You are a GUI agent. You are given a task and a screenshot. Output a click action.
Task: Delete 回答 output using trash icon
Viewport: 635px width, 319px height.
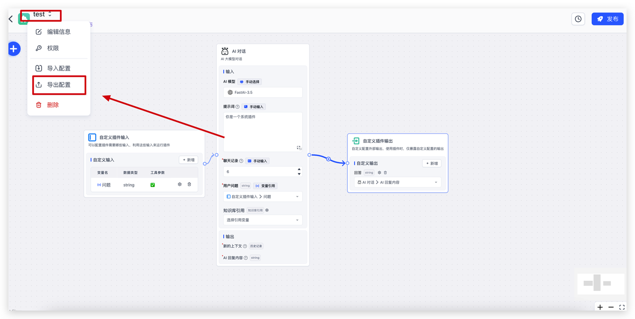coord(385,173)
